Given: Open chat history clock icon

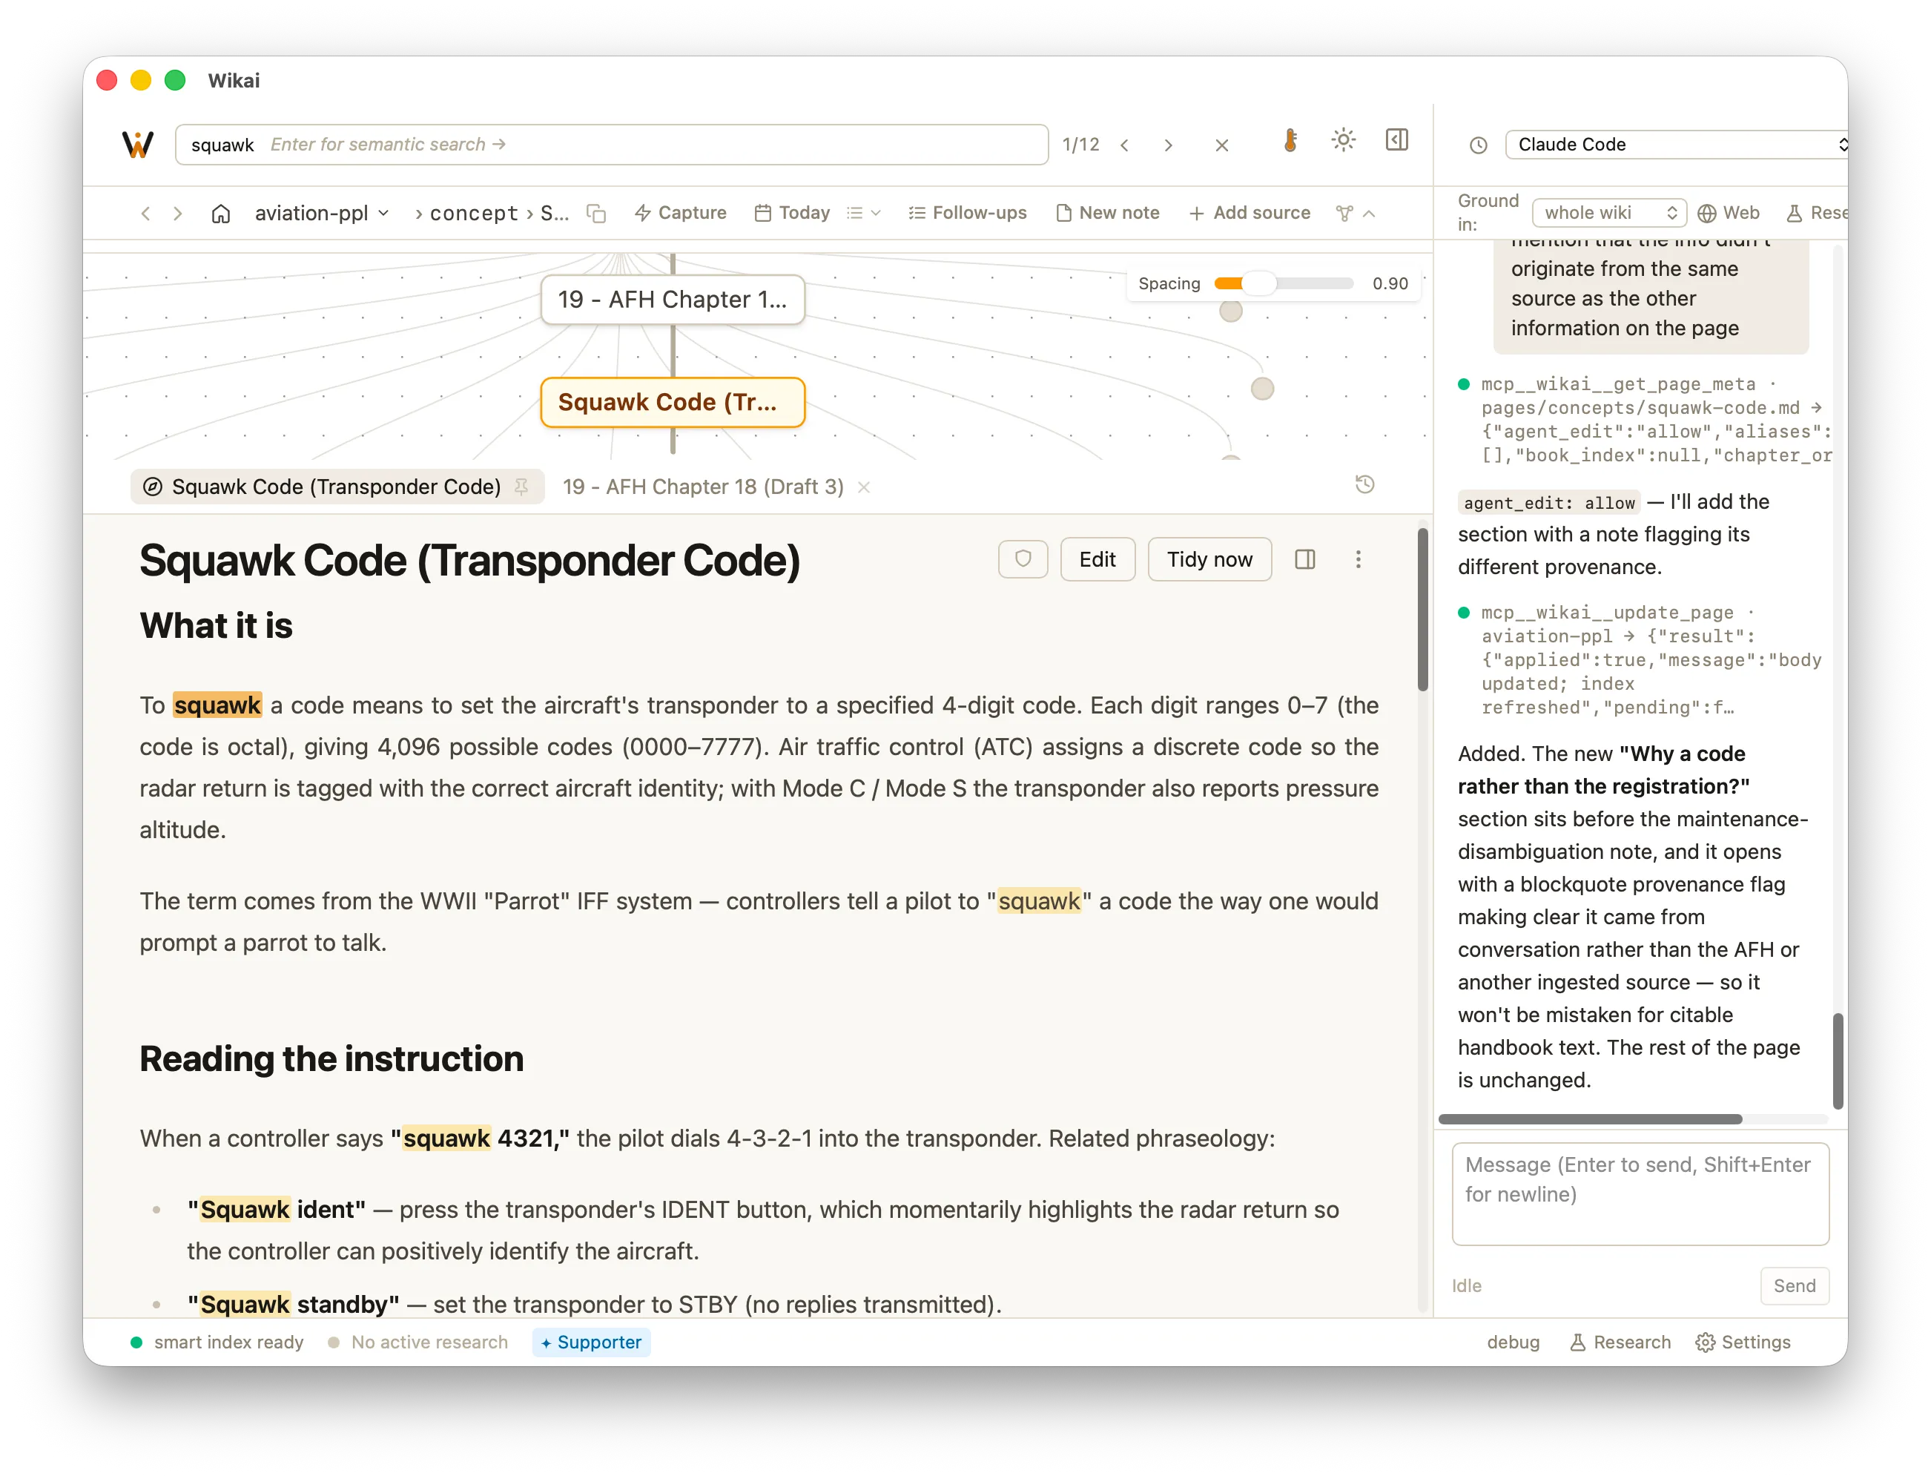Looking at the screenshot, I should [1479, 145].
